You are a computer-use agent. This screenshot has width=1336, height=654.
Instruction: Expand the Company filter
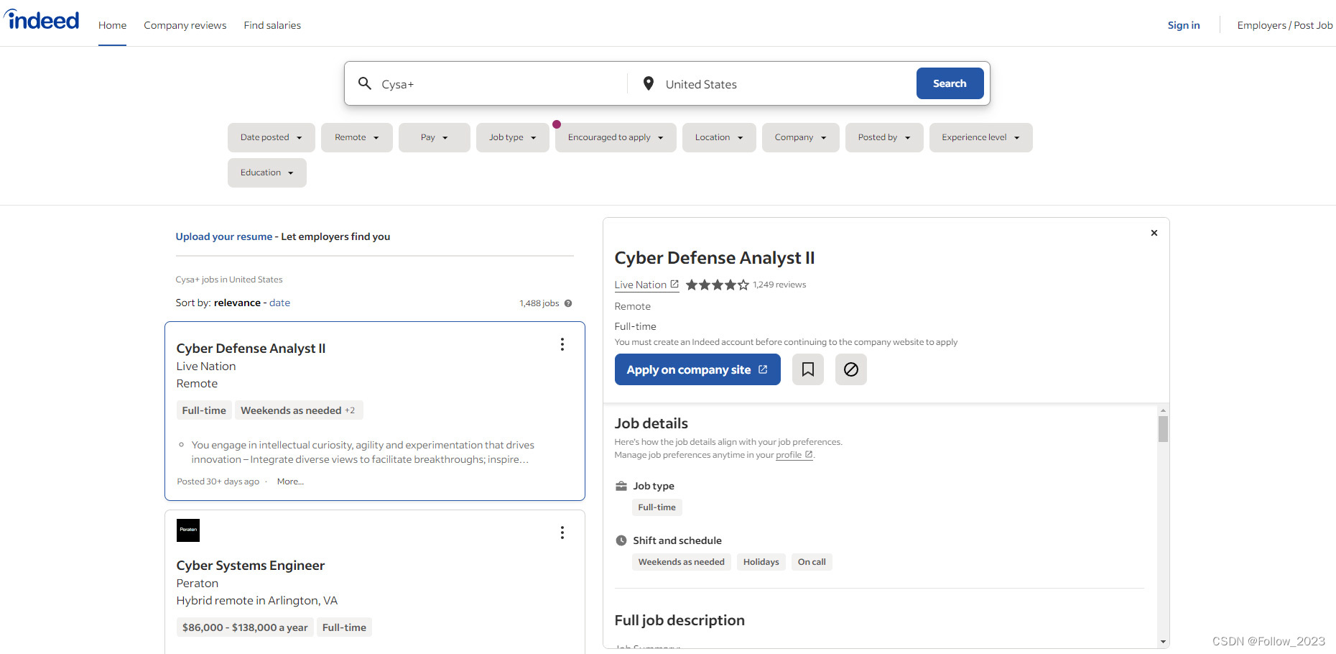pos(801,137)
